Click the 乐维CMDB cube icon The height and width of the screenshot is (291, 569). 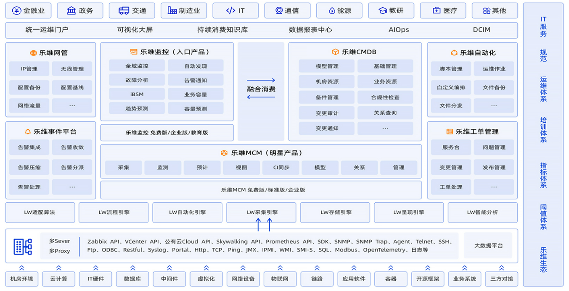click(335, 52)
